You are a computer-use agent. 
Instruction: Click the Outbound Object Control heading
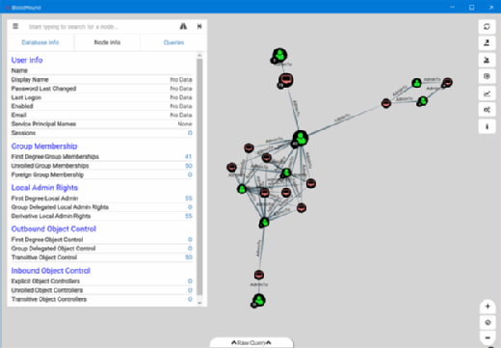tap(54, 228)
